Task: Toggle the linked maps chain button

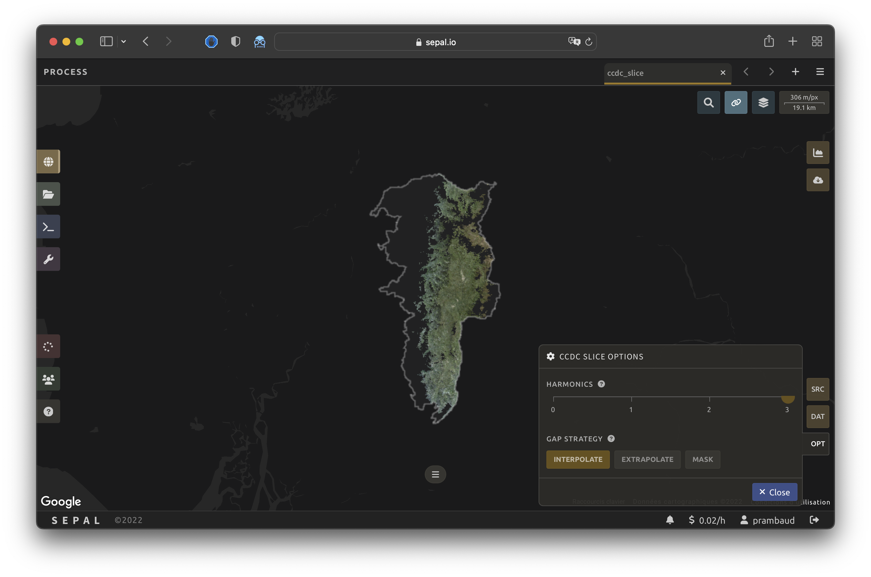Action: [736, 102]
